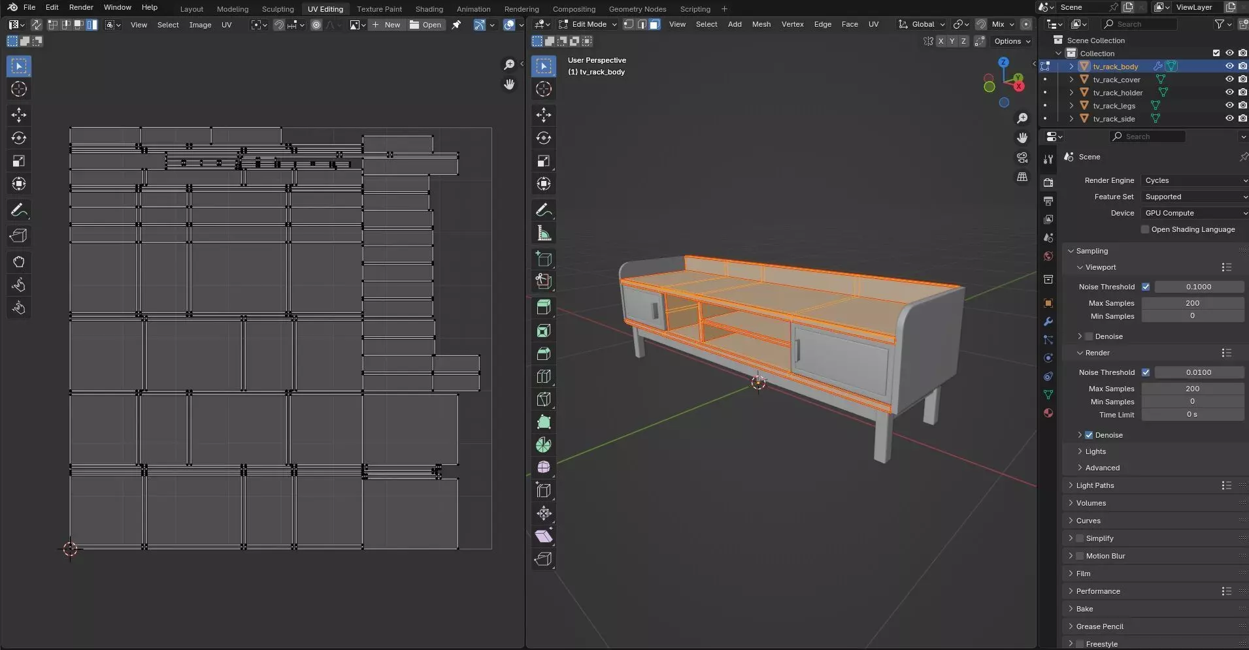
Task: Open the UV editor Image menu
Action: tap(200, 25)
